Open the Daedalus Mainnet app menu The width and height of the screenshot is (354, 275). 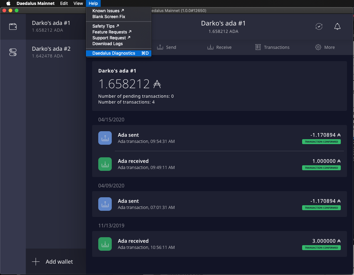[x=35, y=3]
